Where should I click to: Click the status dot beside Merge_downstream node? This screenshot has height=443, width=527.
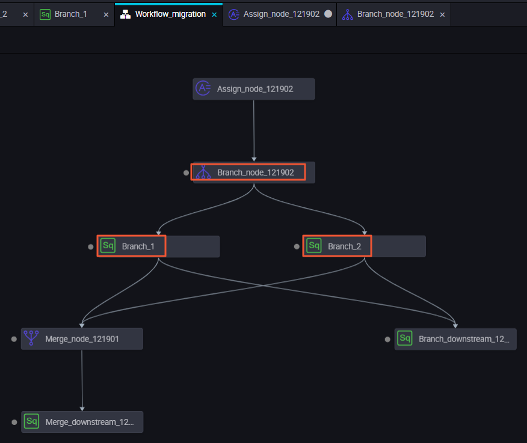[14, 422]
